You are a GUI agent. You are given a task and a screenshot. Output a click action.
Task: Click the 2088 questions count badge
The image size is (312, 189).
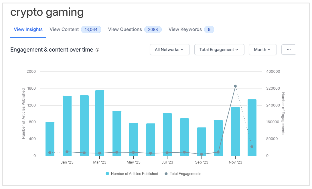153,29
